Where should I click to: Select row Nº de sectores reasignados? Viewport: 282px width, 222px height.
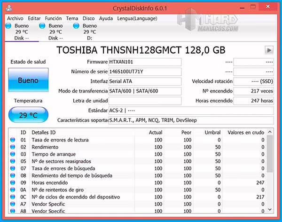[138, 161]
